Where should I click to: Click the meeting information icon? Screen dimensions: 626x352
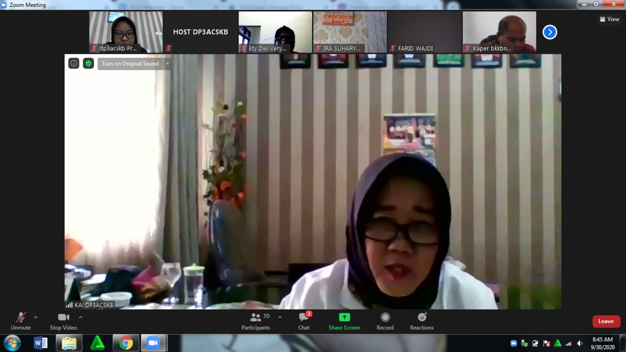(x=73, y=63)
